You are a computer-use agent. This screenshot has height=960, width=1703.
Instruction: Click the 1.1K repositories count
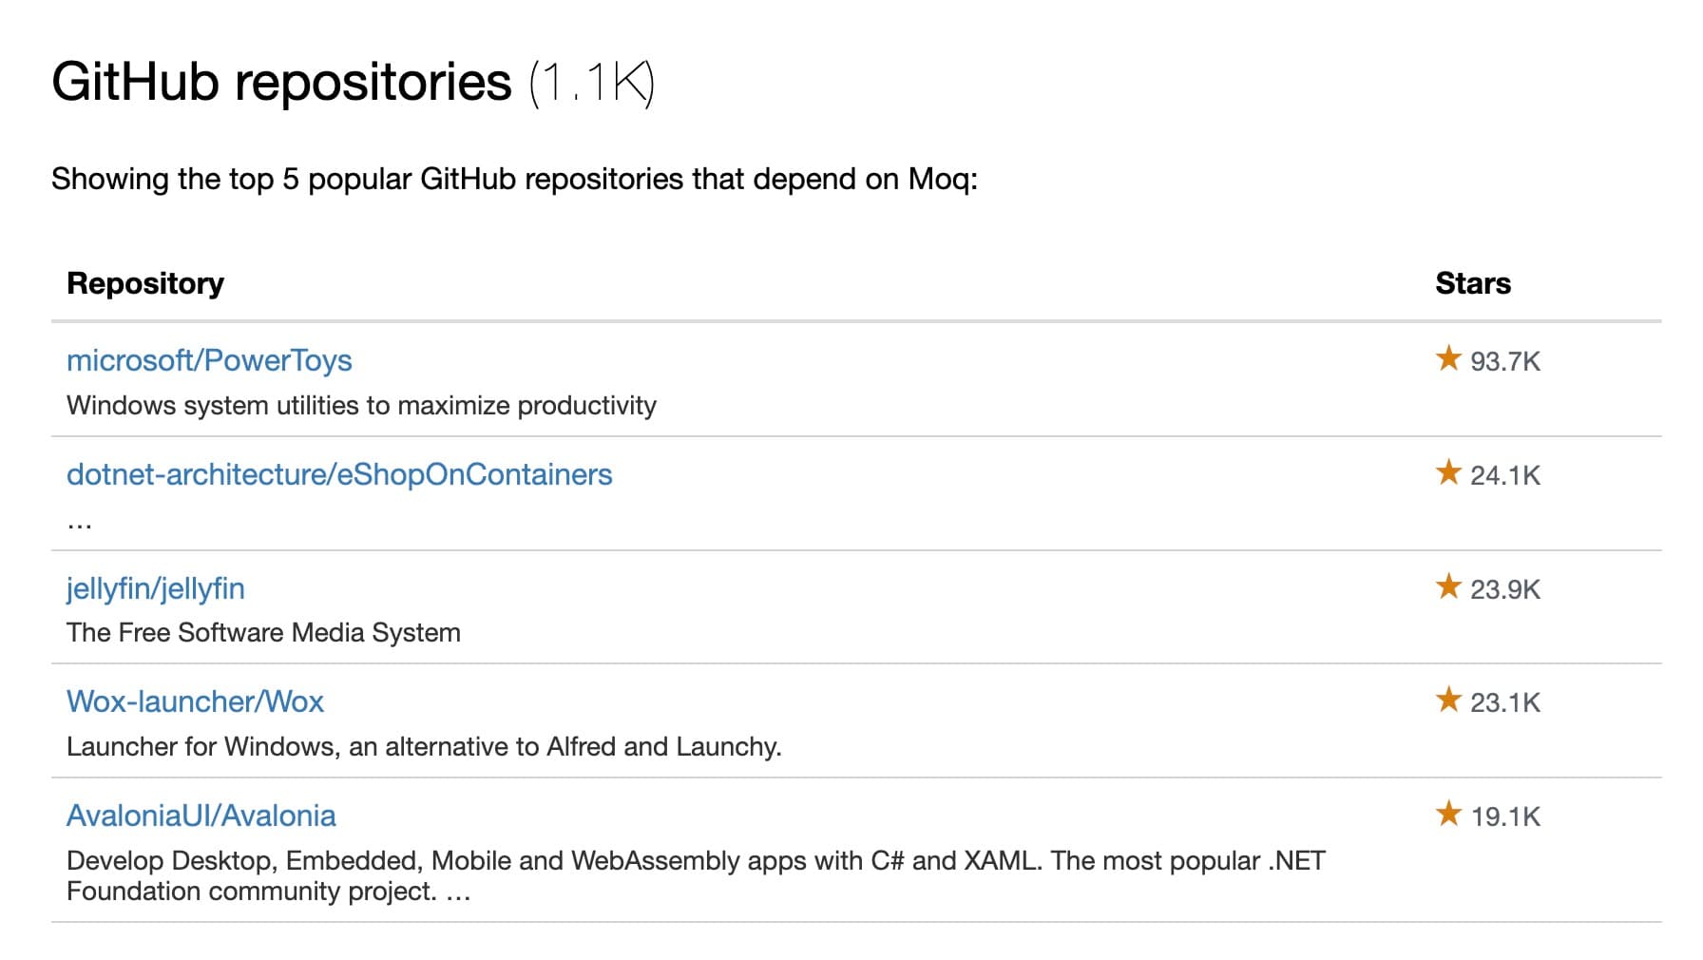coord(592,84)
